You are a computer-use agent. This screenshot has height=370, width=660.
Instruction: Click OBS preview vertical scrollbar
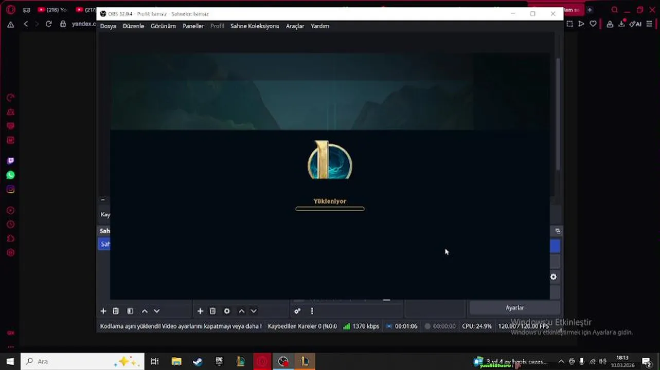coord(558,114)
